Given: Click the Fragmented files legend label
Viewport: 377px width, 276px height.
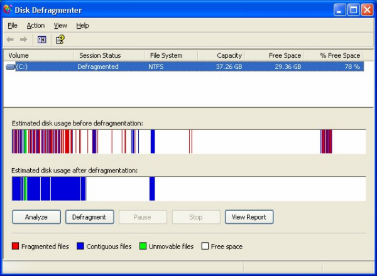Looking at the screenshot, I should 45,247.
